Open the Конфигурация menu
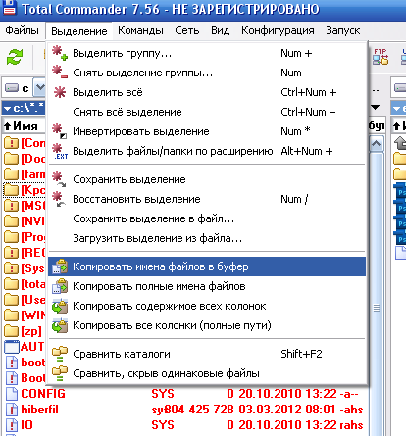 click(x=278, y=30)
